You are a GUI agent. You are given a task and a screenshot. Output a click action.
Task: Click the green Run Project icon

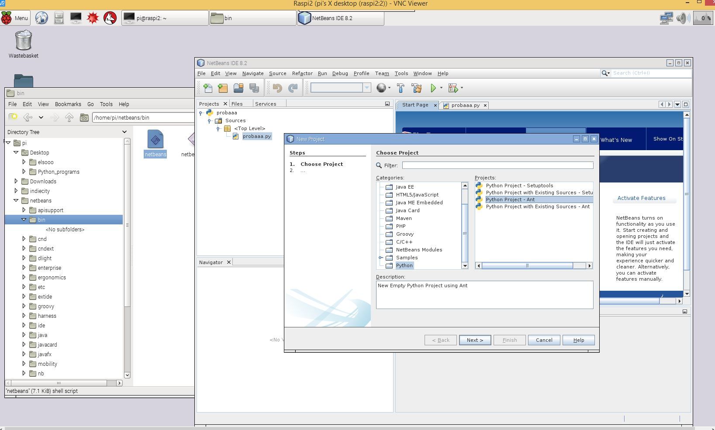[x=433, y=88]
